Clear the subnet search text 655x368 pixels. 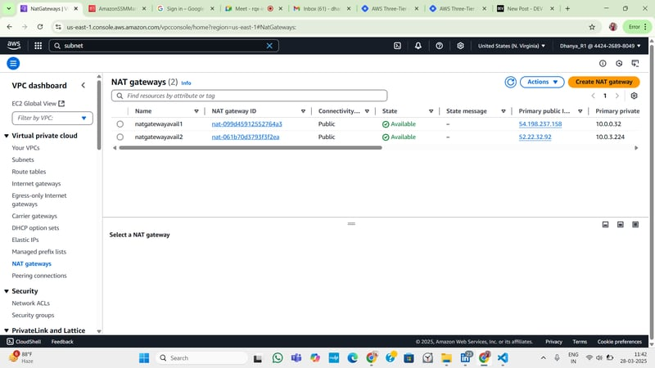[269, 46]
